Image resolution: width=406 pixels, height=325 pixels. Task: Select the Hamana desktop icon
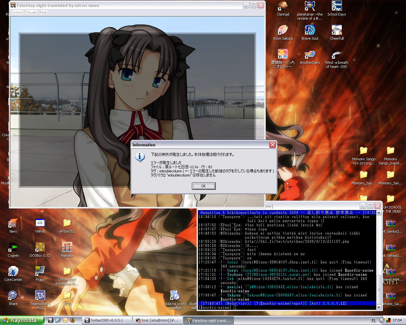[67, 250]
